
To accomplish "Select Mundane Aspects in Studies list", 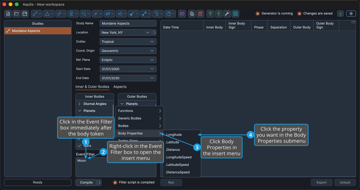I will tap(38, 31).
